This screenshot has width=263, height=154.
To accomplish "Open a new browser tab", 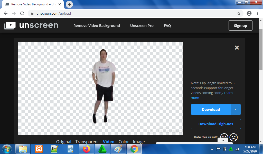I will (69, 4).
